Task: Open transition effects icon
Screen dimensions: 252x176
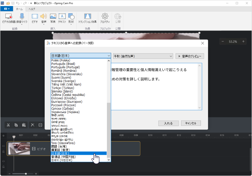Action: [87, 16]
